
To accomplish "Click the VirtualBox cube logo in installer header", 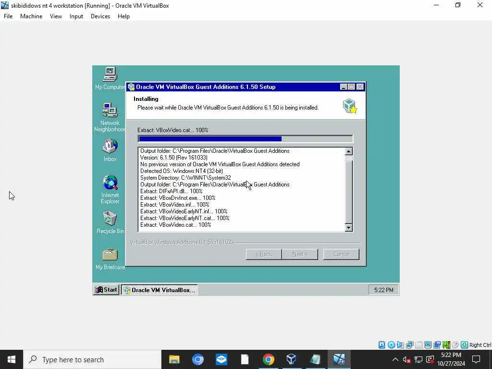I will 350,106.
